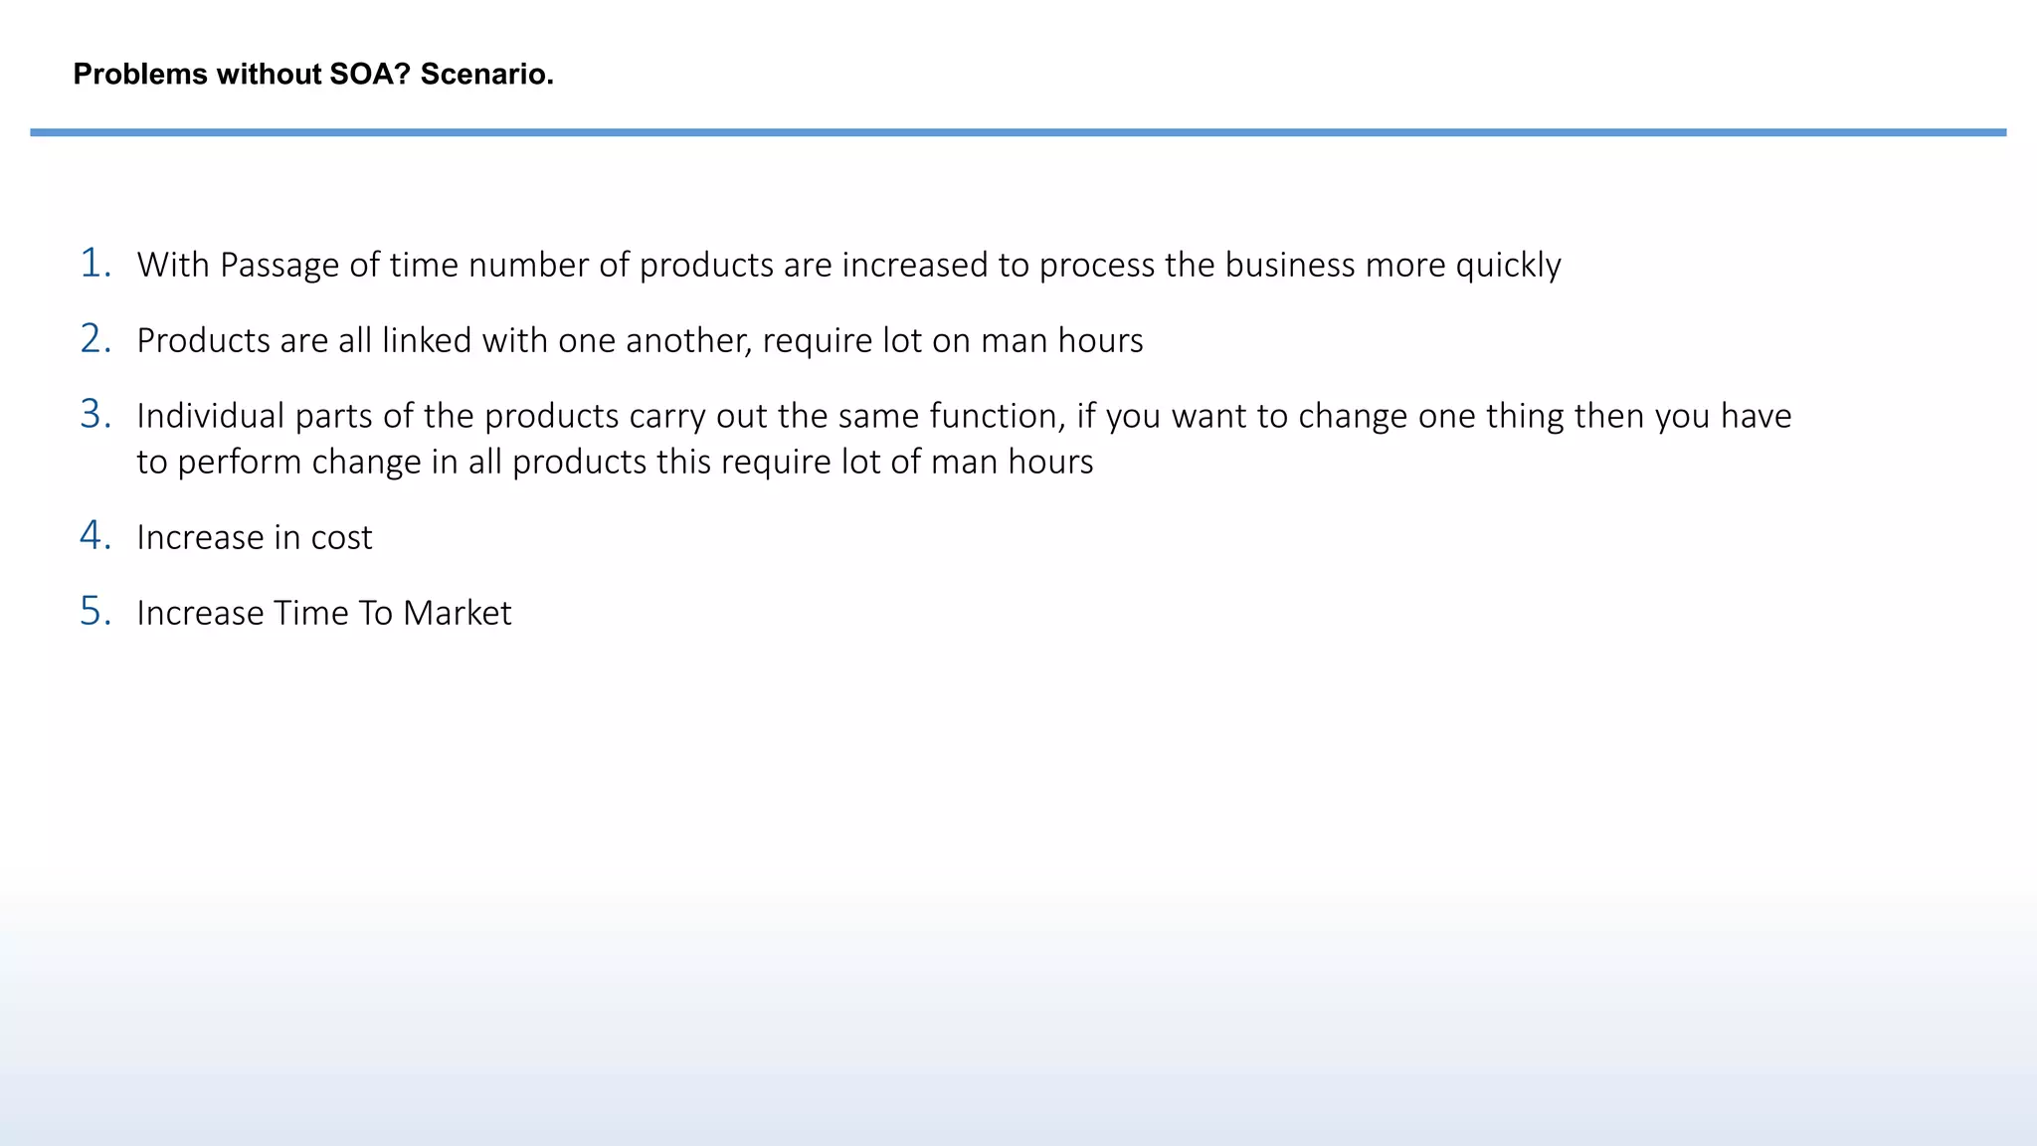Screen dimensions: 2037x1146
Task: Click the number 4 list marker
Action: tap(94, 536)
